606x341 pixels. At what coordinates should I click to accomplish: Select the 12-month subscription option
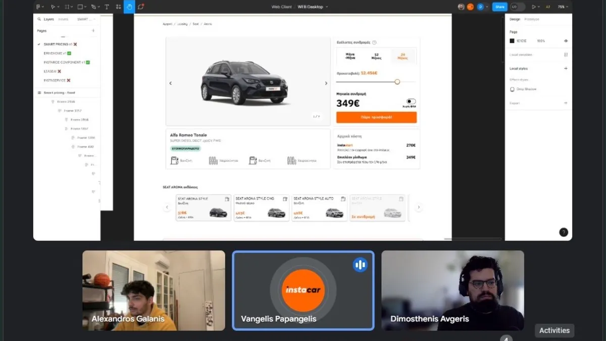coord(376,56)
